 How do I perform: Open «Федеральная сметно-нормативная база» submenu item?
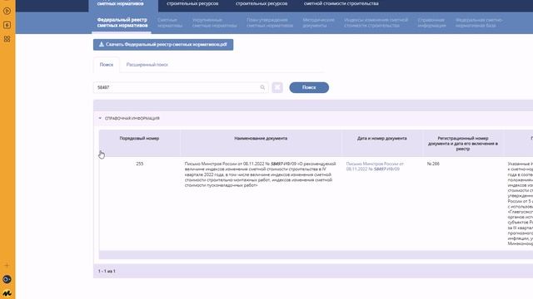(x=479, y=22)
